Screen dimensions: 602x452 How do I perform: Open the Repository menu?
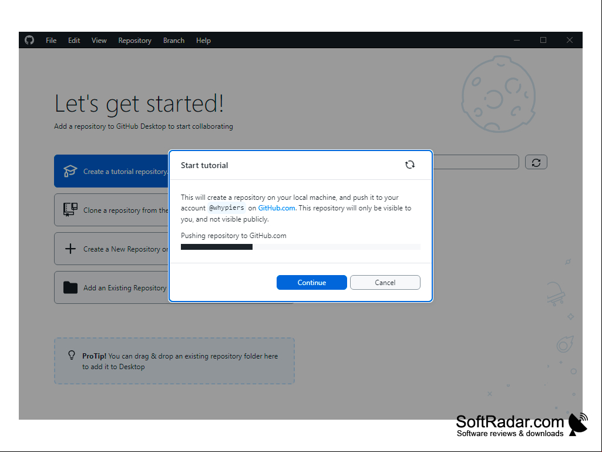[134, 41]
